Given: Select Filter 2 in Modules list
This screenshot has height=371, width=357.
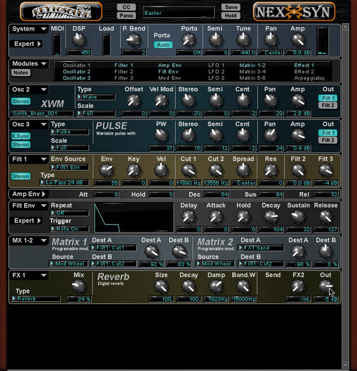Looking at the screenshot, I should pos(124,71).
